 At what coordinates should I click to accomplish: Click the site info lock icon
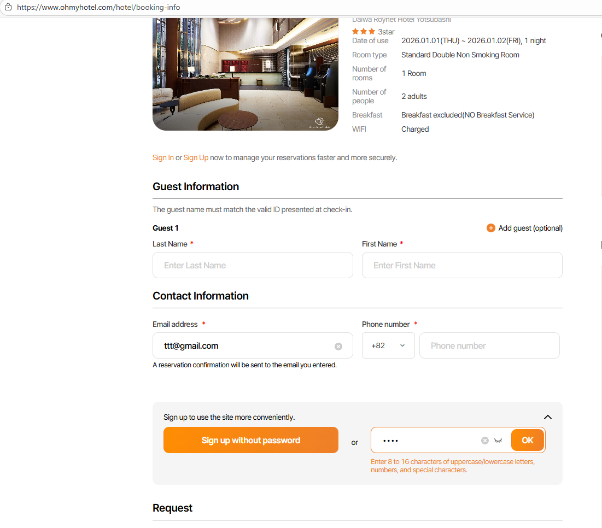(x=8, y=8)
